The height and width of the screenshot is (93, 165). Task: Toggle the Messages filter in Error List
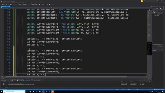[x=27, y=80]
